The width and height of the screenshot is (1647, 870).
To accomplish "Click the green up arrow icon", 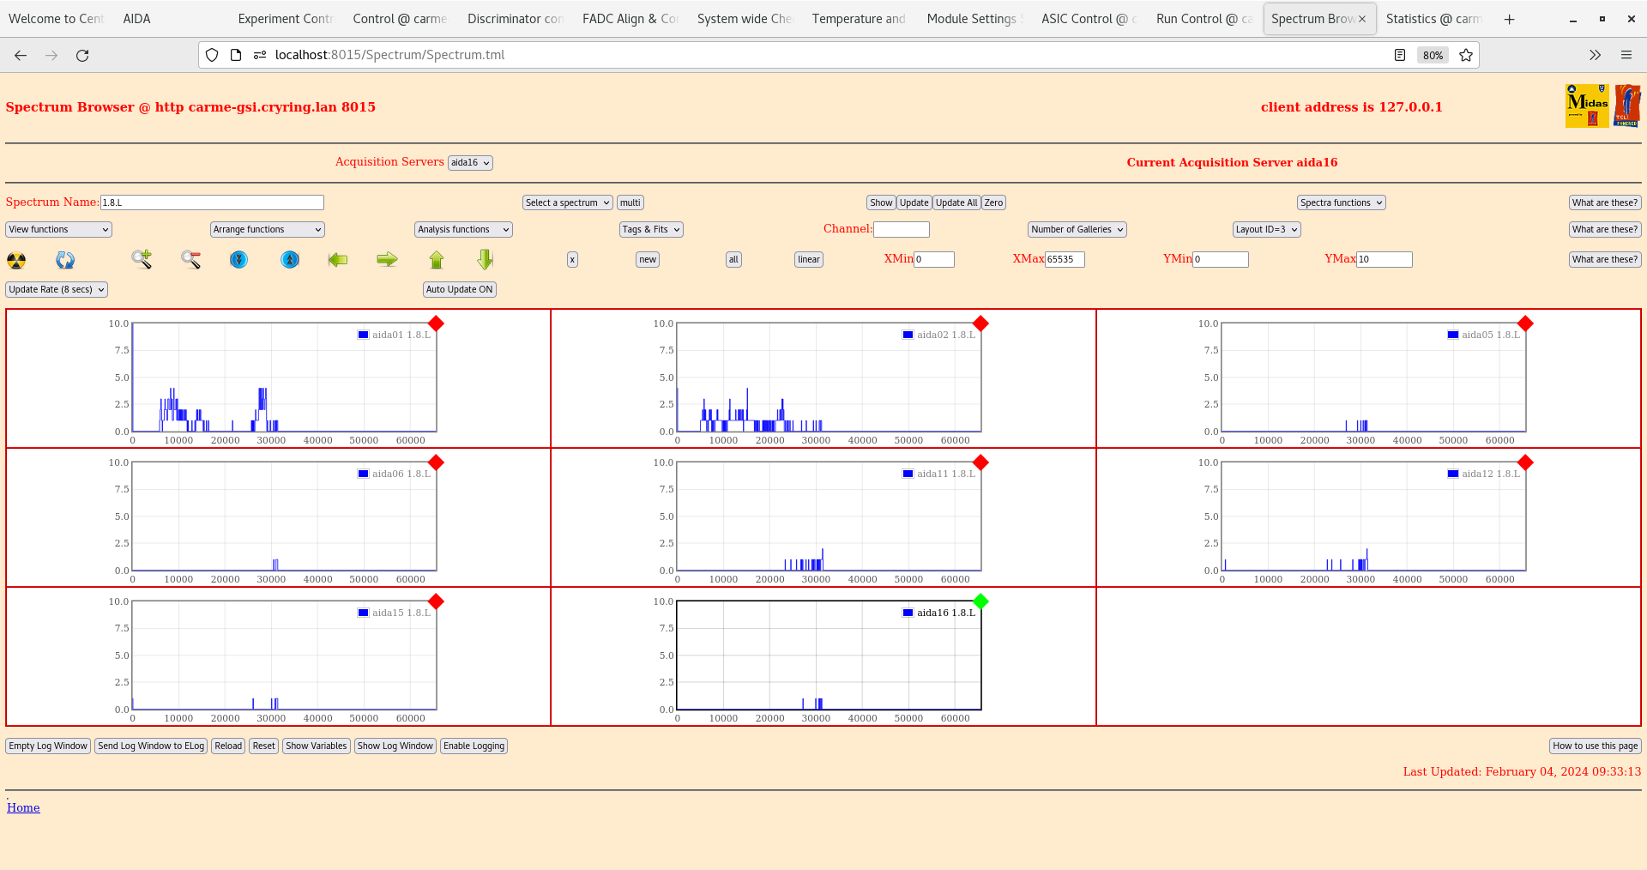I will pos(437,259).
